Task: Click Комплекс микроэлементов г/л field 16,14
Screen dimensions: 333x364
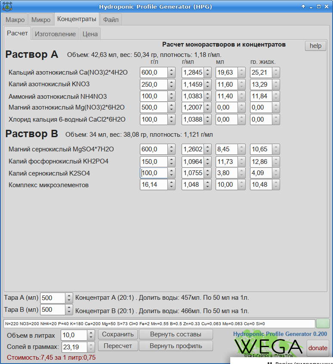Action: tap(154, 185)
